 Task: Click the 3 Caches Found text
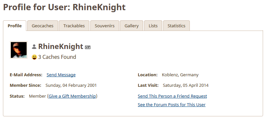coord(57,57)
